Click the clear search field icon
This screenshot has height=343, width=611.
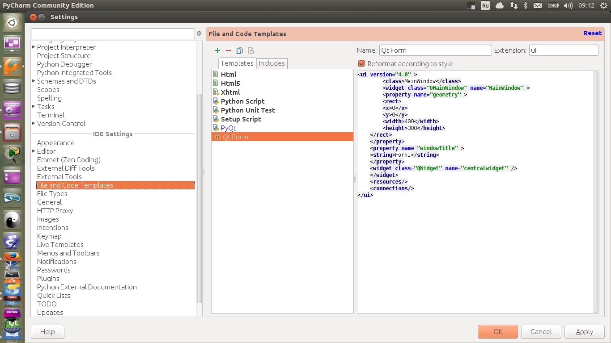click(199, 33)
